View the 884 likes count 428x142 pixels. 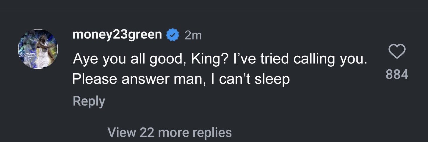point(397,74)
